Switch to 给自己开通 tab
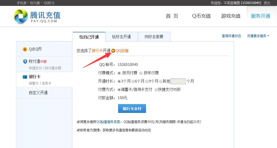The image size is (277, 148). coord(89,37)
